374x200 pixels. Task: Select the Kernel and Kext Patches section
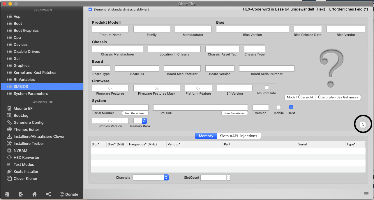[35, 72]
